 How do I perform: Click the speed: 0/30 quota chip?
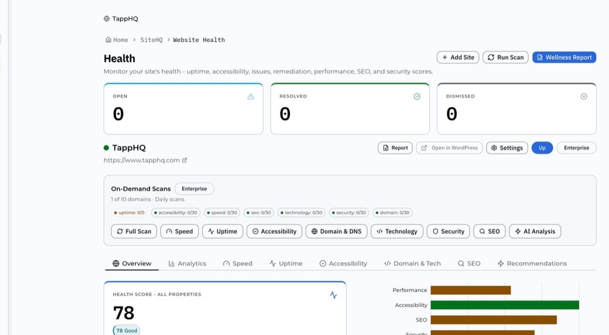(x=222, y=213)
